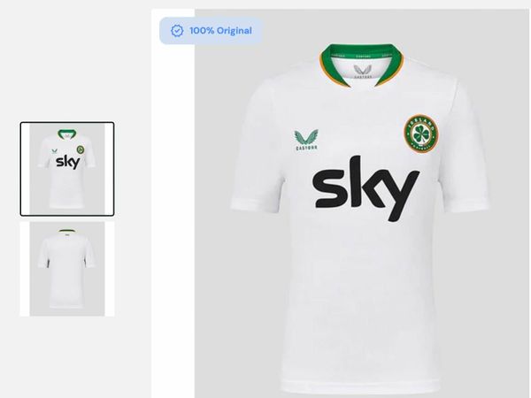Click the white strip beside main image

(x=173, y=203)
